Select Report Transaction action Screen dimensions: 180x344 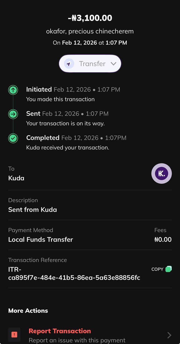(60, 331)
